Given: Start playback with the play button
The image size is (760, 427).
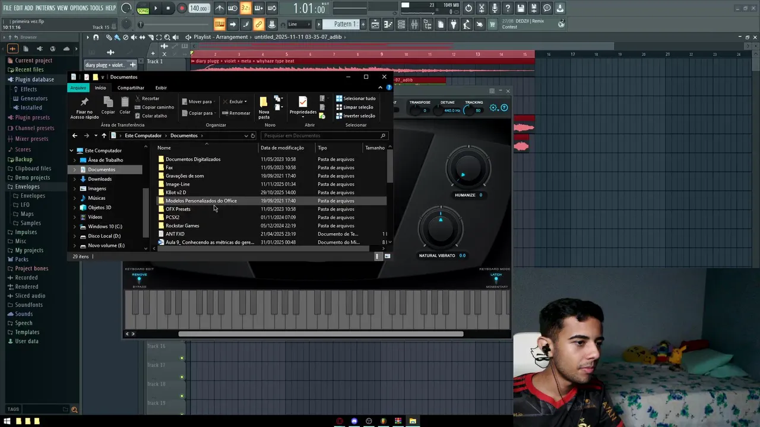Looking at the screenshot, I should coord(156,8).
